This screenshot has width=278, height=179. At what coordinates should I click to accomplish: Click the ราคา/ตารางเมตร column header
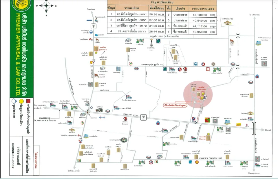[x=203, y=8]
